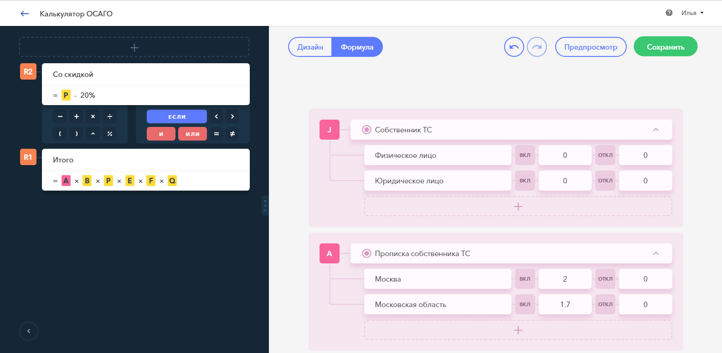Click variable P in Итого formula
The width and height of the screenshot is (722, 353).
(x=108, y=181)
